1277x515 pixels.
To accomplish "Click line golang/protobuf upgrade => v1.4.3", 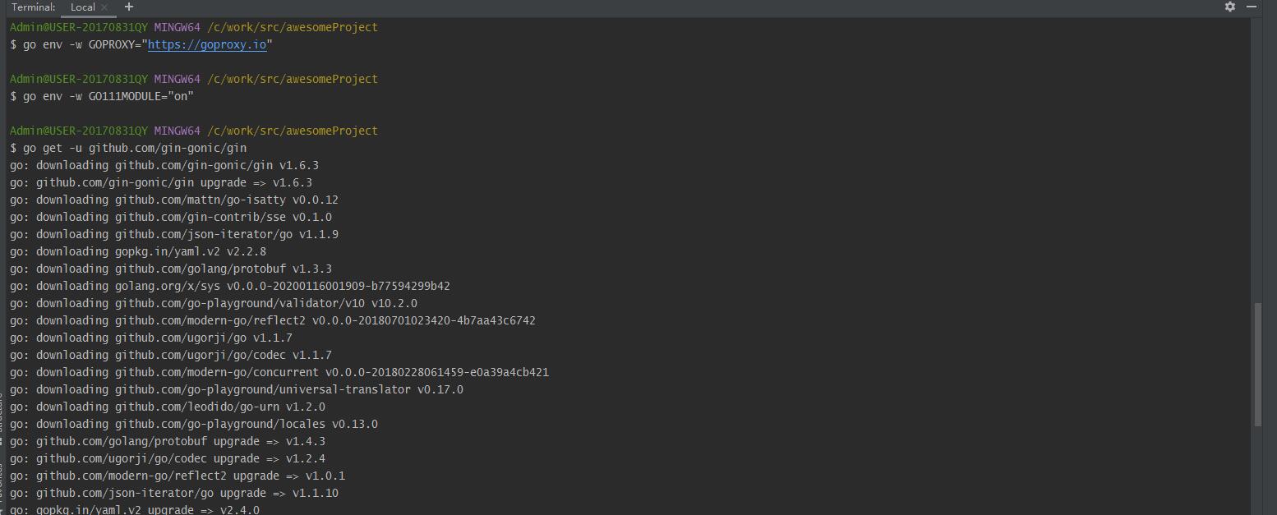I will pyautogui.click(x=168, y=441).
